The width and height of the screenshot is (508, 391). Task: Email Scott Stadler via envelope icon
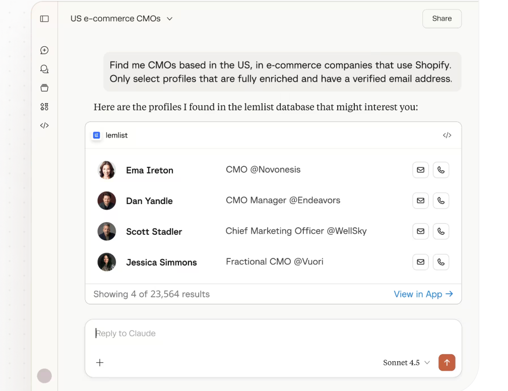coord(420,231)
